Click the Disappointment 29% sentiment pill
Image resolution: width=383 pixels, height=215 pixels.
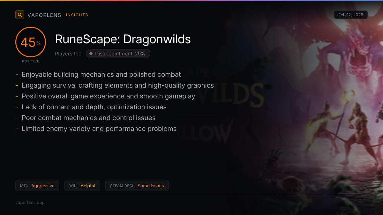coord(118,54)
